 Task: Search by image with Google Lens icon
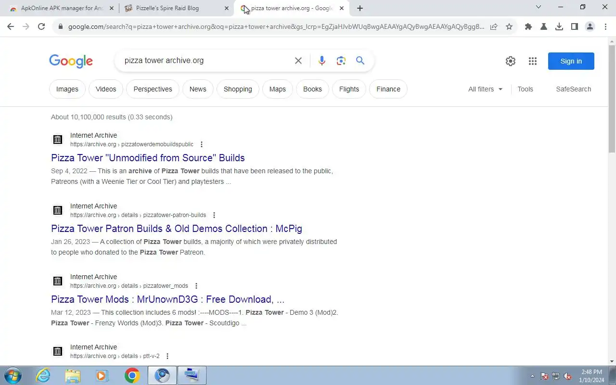(x=341, y=61)
